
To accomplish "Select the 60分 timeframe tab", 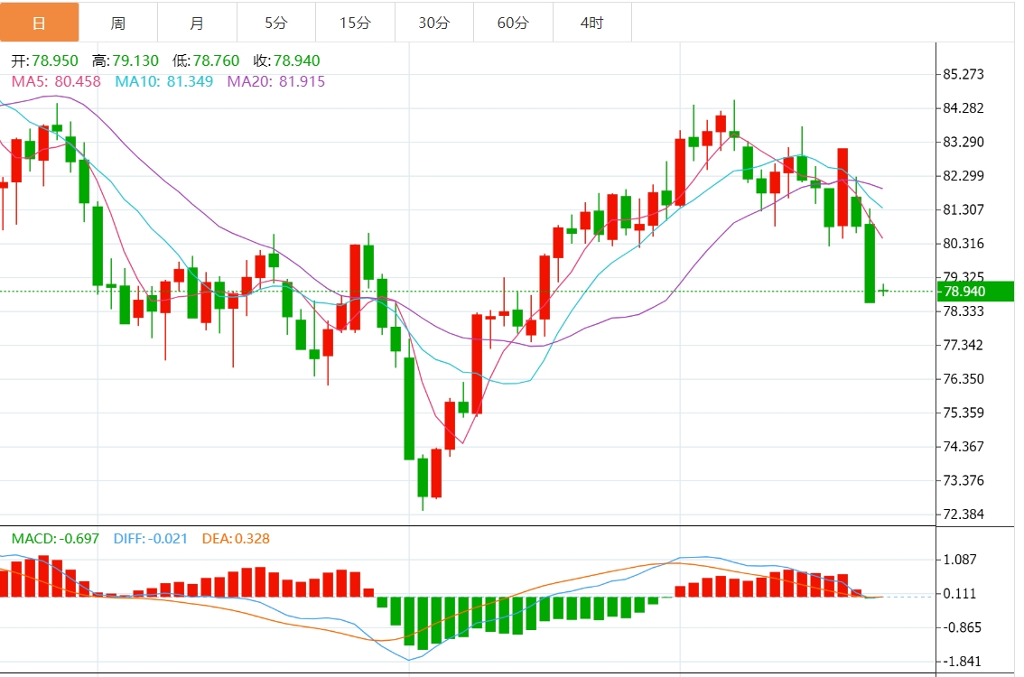I will point(513,23).
